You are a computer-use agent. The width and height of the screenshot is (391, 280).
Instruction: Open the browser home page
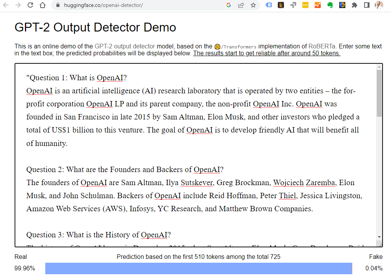pyautogui.click(x=43, y=5)
